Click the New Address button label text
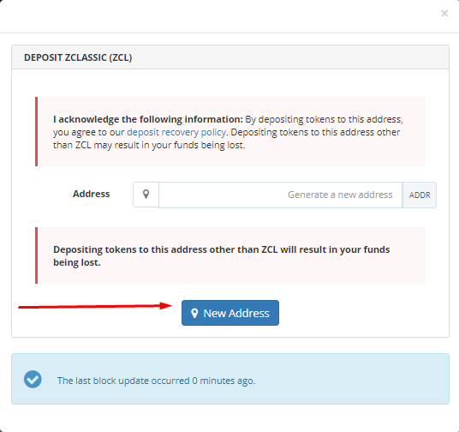Screen dimensions: 459x432 point(236,313)
